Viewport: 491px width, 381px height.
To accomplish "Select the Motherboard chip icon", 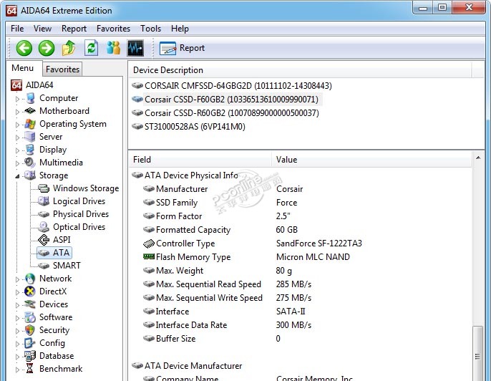I will tap(30, 110).
